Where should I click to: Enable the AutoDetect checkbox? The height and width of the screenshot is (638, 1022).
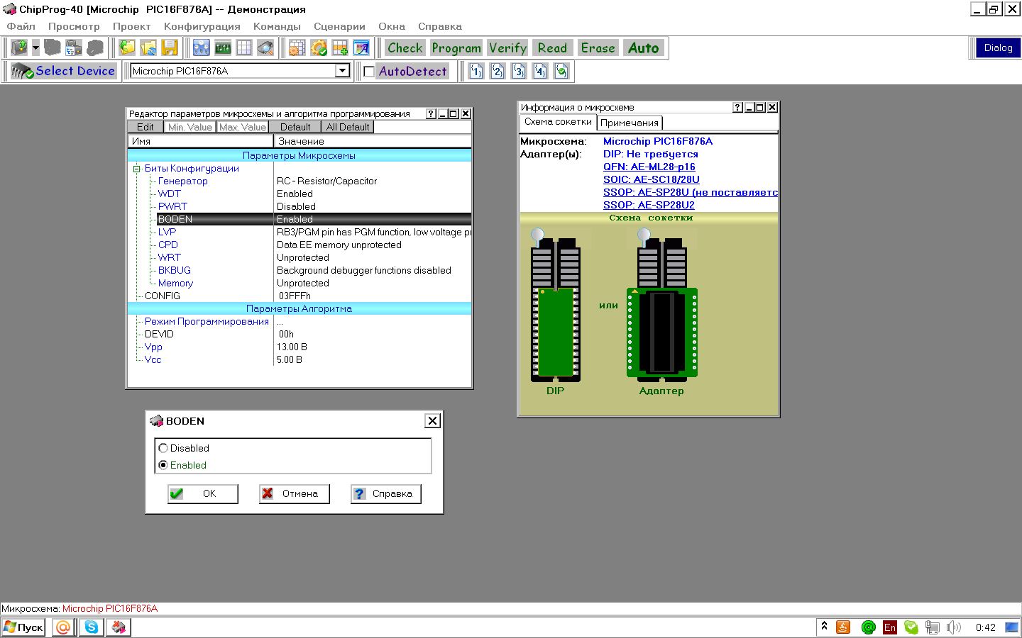369,72
